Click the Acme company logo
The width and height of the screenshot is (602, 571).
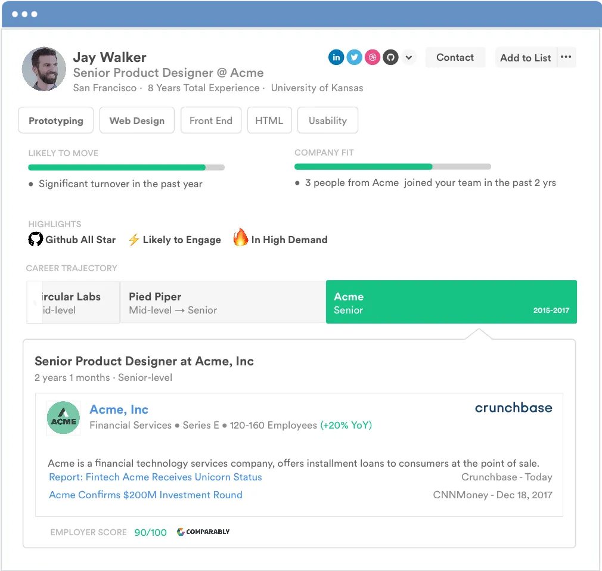click(x=63, y=418)
